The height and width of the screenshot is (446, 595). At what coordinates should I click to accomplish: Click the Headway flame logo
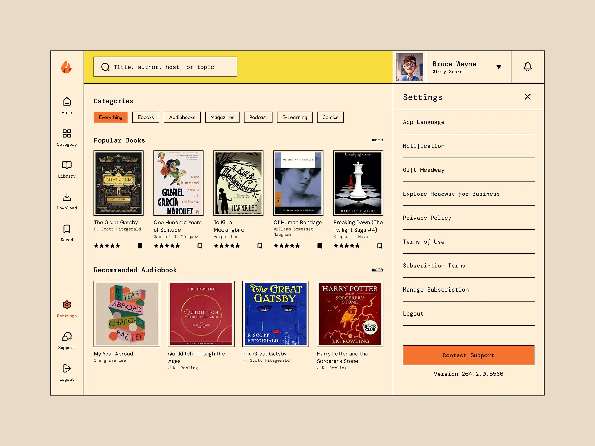[66, 67]
